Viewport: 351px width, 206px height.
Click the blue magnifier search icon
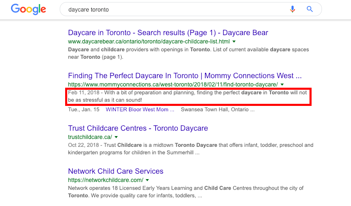pos(310,9)
